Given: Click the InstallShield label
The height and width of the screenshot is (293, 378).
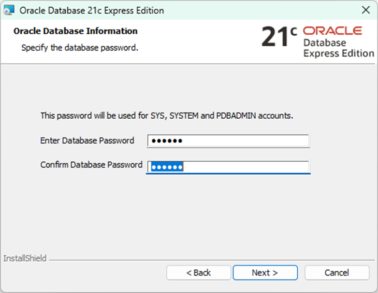Looking at the screenshot, I should tap(25, 258).
